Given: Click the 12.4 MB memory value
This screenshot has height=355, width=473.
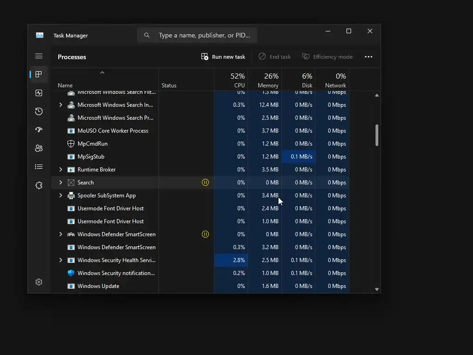Looking at the screenshot, I should click(268, 105).
